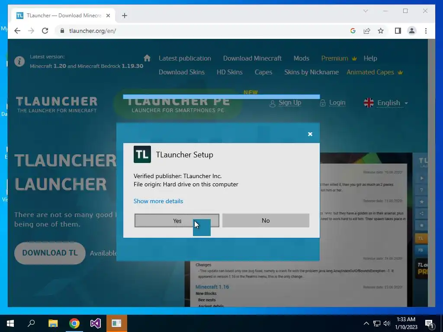Bookmark this page with star

381,31
